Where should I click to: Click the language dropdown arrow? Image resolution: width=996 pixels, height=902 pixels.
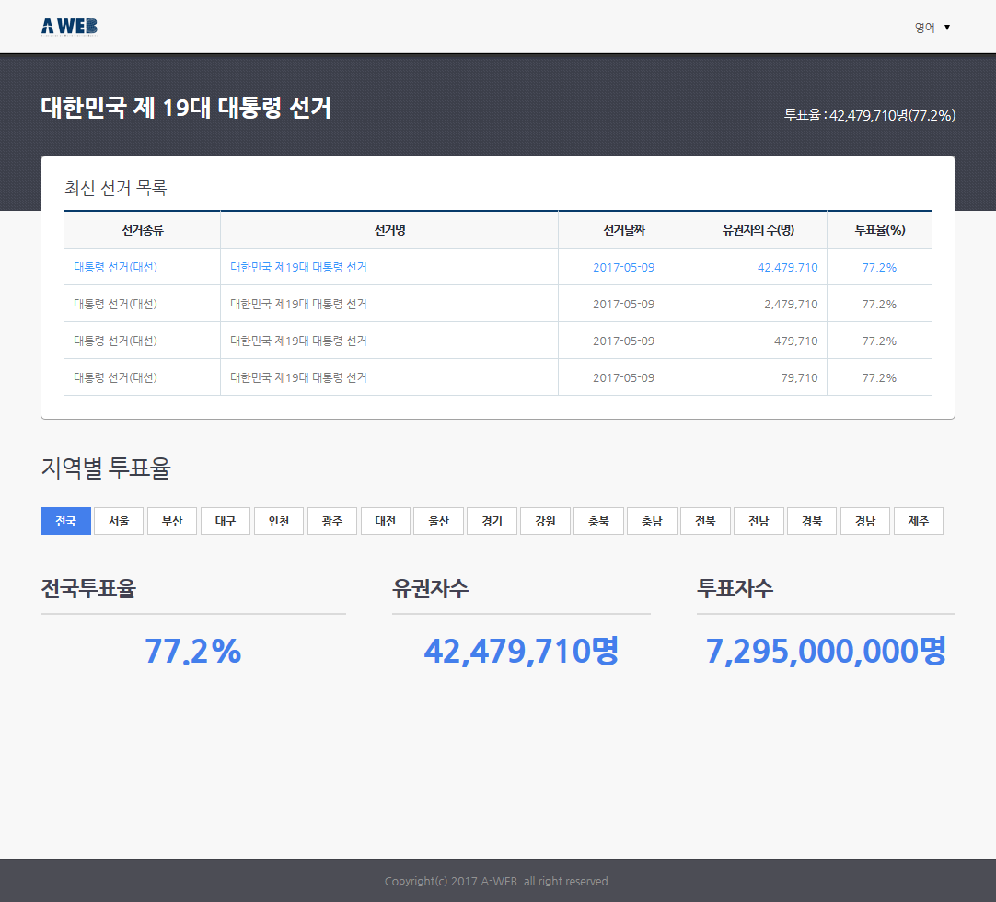(x=947, y=28)
